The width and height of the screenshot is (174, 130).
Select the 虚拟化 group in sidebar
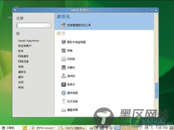coord(22,72)
